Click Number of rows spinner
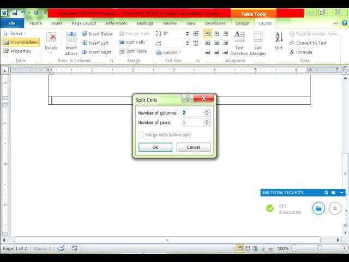The image size is (349, 262). tap(207, 122)
